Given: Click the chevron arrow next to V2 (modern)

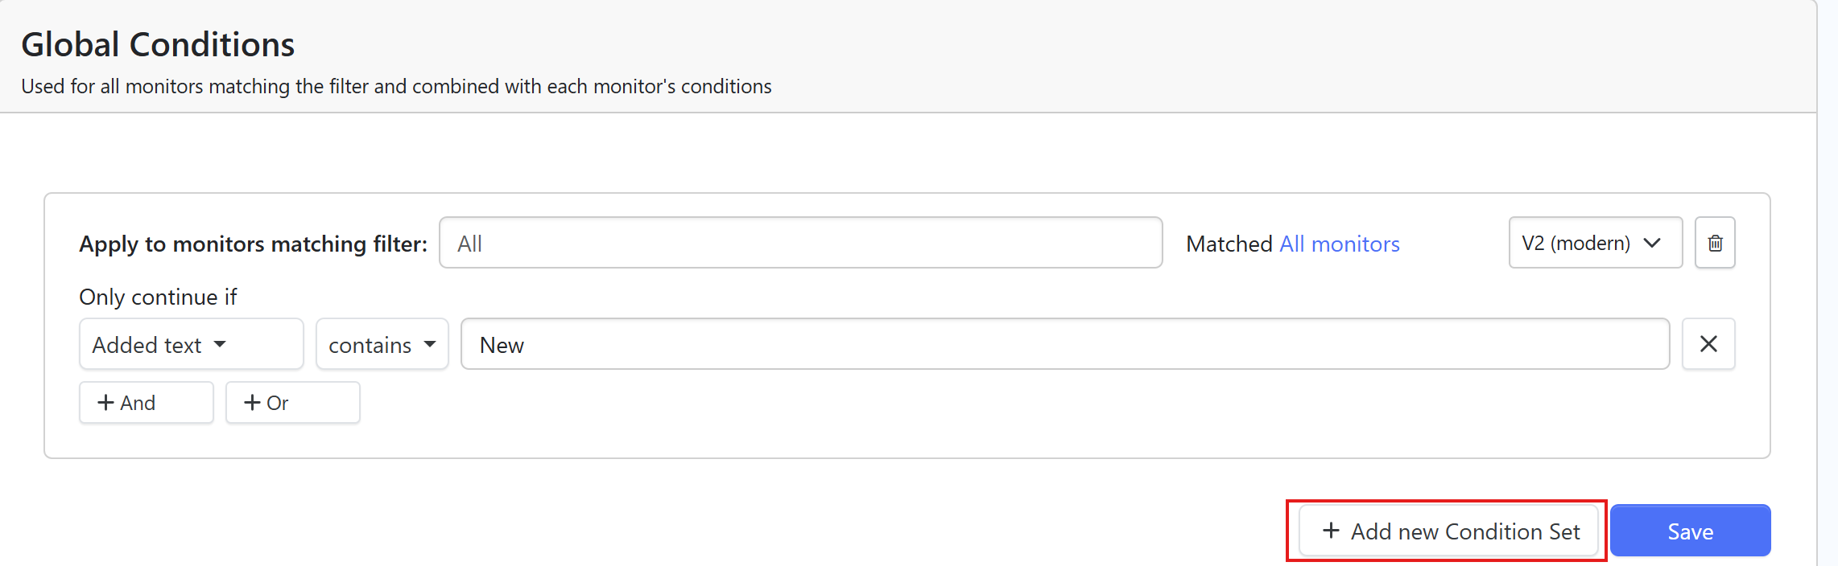Looking at the screenshot, I should [1653, 243].
